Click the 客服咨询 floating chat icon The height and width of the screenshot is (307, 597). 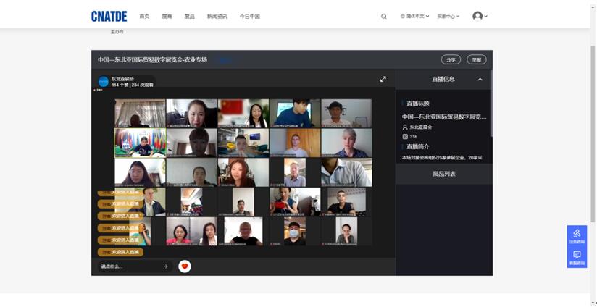pos(577,258)
